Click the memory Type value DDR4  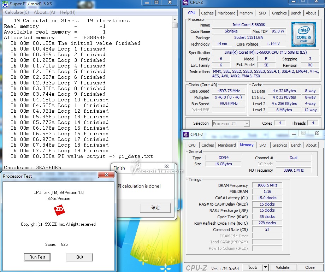[223, 158]
